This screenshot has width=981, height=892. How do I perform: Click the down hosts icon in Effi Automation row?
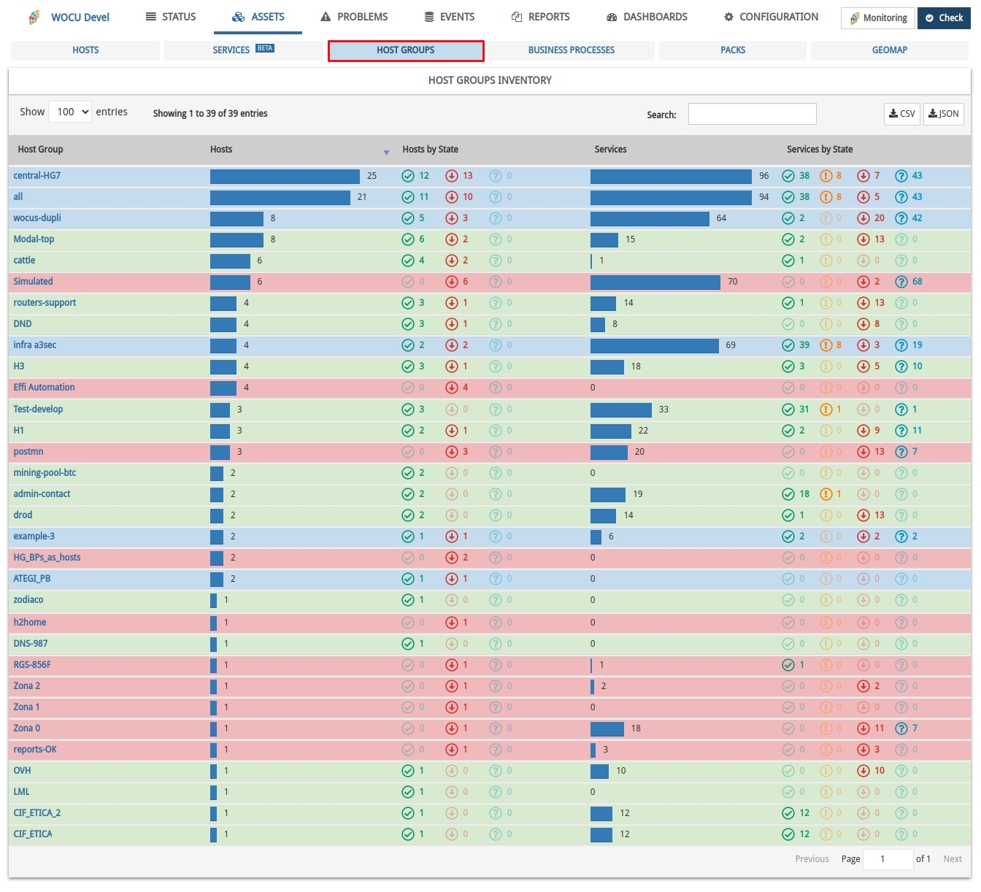(x=452, y=388)
